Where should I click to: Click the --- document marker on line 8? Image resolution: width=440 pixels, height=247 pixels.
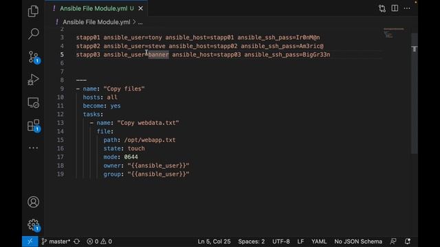81,80
